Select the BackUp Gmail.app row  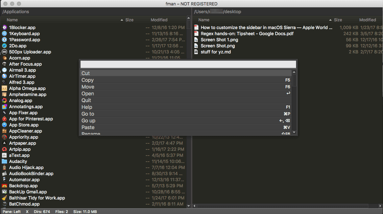pyautogui.click(x=94, y=192)
